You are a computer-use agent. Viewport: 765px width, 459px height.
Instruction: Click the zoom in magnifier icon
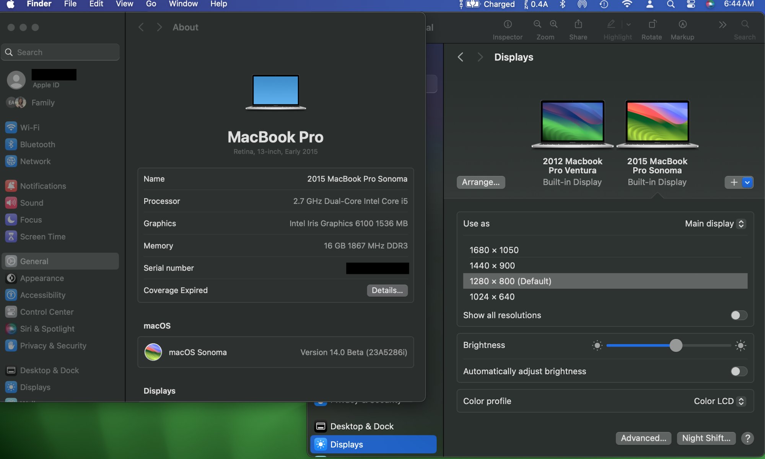click(553, 24)
